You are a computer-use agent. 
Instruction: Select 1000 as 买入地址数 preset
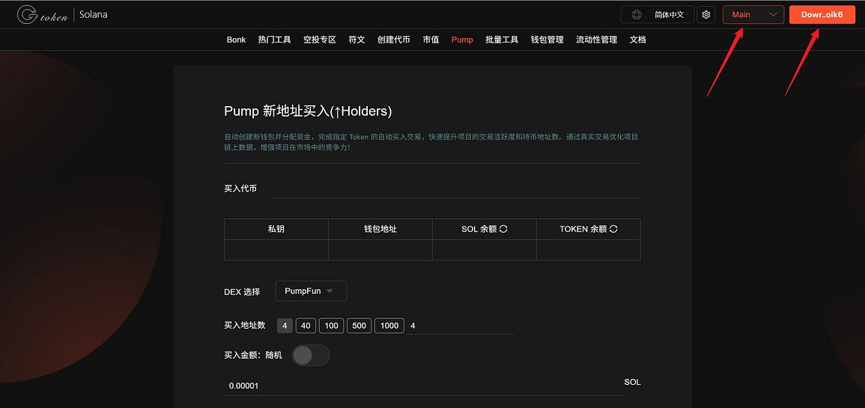click(x=389, y=325)
